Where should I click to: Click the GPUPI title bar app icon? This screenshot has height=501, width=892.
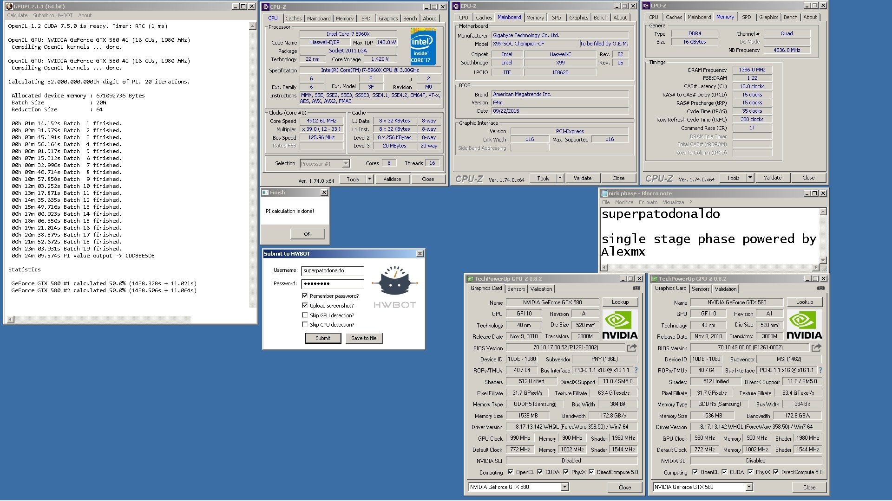pyautogui.click(x=9, y=6)
